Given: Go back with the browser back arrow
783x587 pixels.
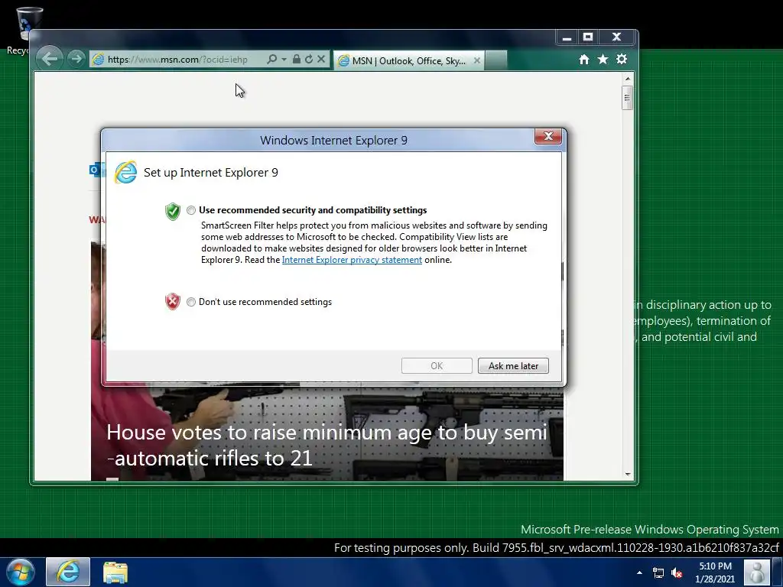Looking at the screenshot, I should tap(50, 59).
